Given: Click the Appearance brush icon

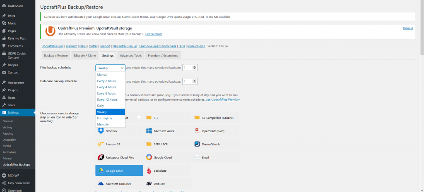Looking at the screenshot, I should 4,83.
